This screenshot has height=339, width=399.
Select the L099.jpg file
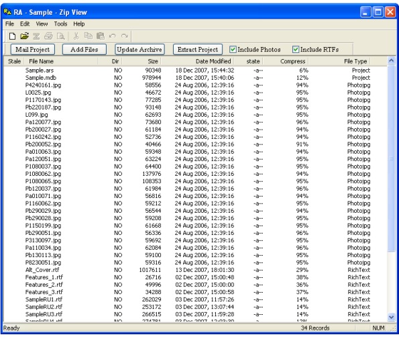(36, 115)
